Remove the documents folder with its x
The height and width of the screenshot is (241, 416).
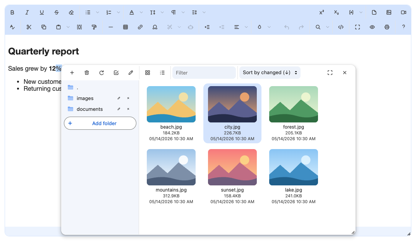[x=128, y=109]
